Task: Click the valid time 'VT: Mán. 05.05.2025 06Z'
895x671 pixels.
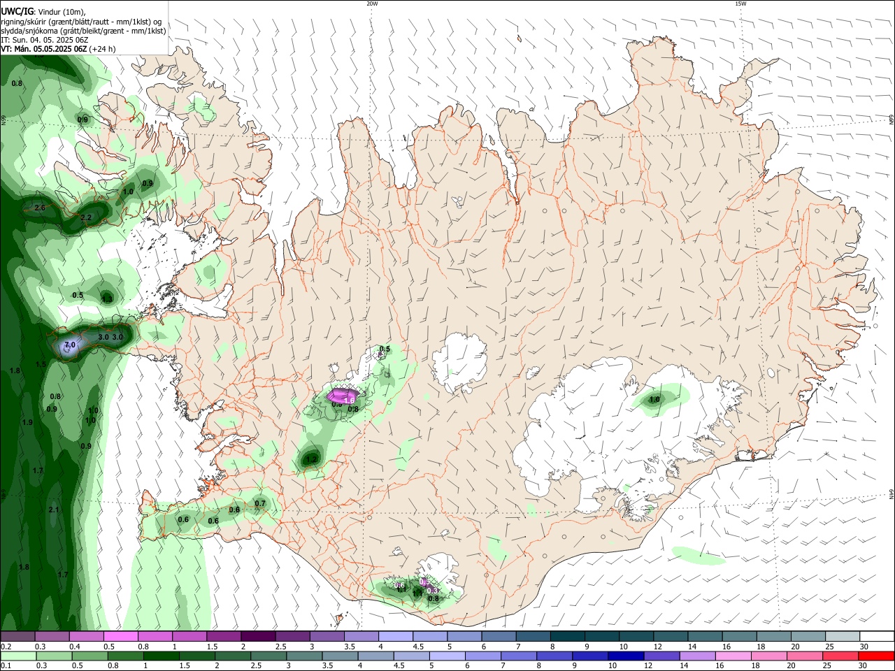Action: pyautogui.click(x=44, y=49)
